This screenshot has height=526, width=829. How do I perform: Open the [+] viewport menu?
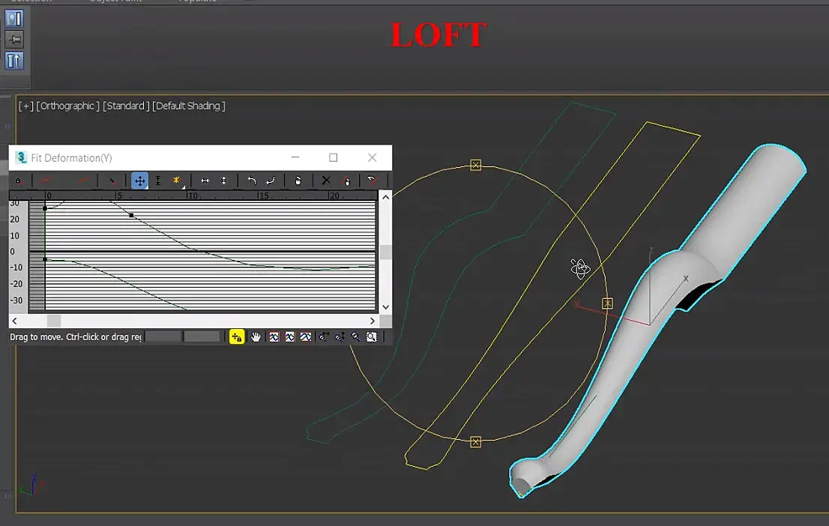click(26, 106)
